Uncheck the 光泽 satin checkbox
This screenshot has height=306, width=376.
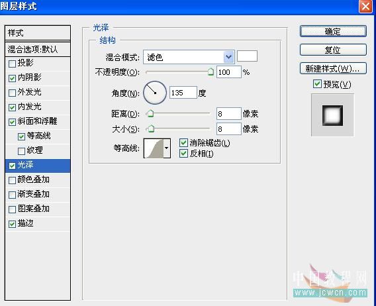point(12,166)
